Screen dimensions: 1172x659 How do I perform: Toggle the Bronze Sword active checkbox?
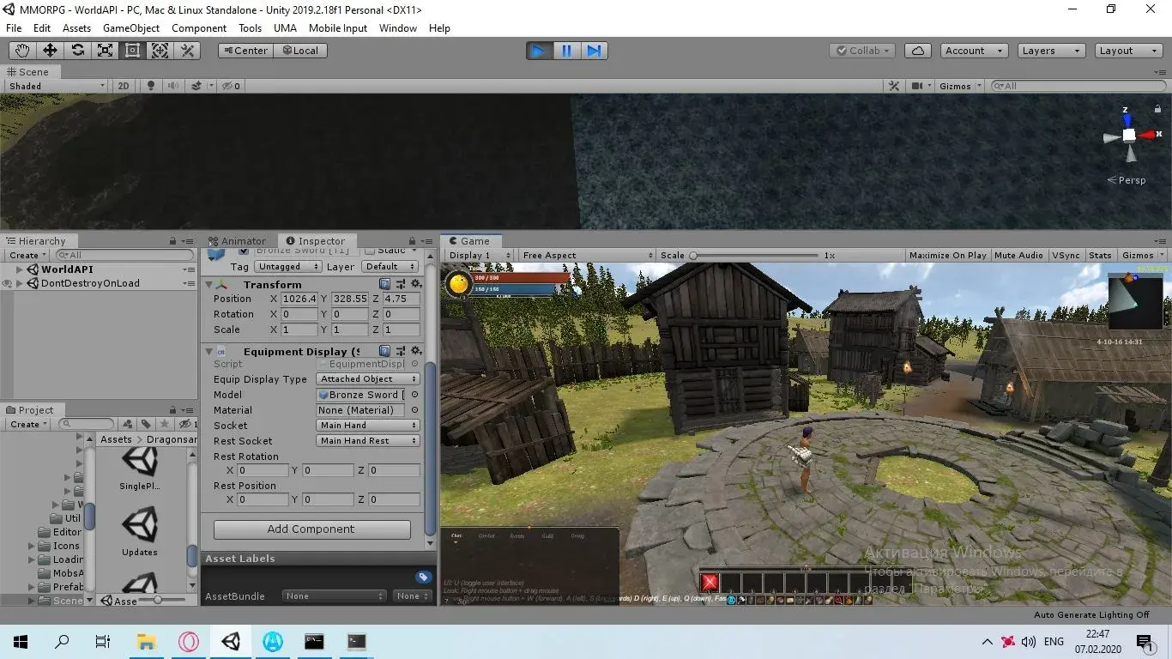(x=244, y=251)
